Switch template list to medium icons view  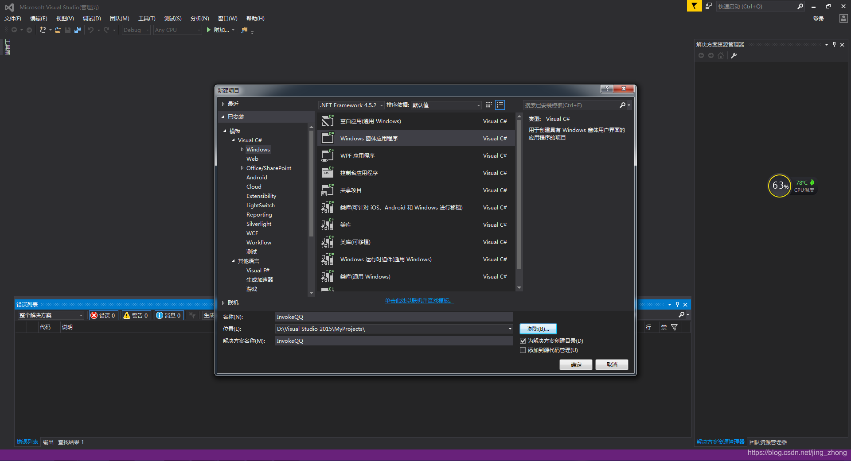point(489,105)
